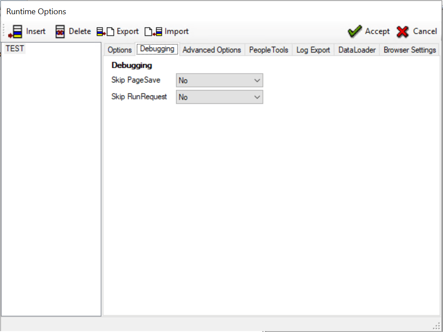The height and width of the screenshot is (332, 443).
Task: Click the red Cancel X icon
Action: coord(402,31)
